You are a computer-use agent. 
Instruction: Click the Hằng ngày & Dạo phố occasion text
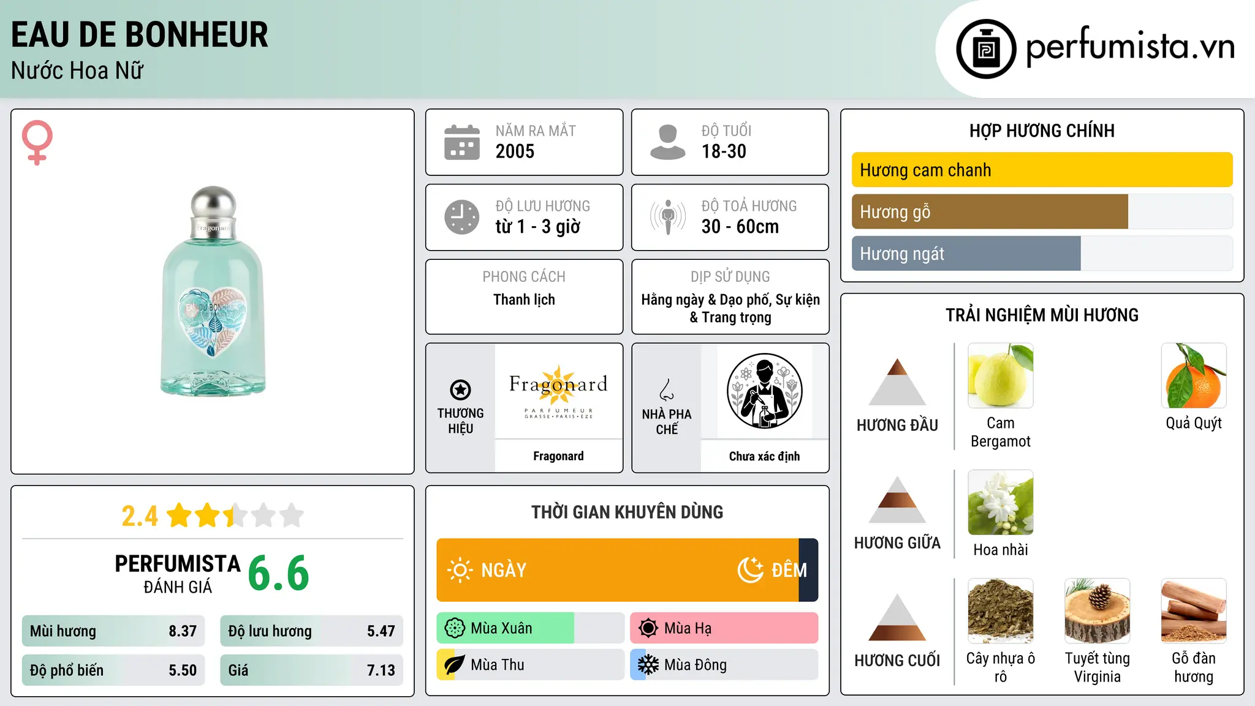pyautogui.click(x=730, y=308)
